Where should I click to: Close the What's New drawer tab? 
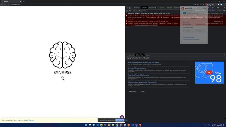[x=144, y=55]
